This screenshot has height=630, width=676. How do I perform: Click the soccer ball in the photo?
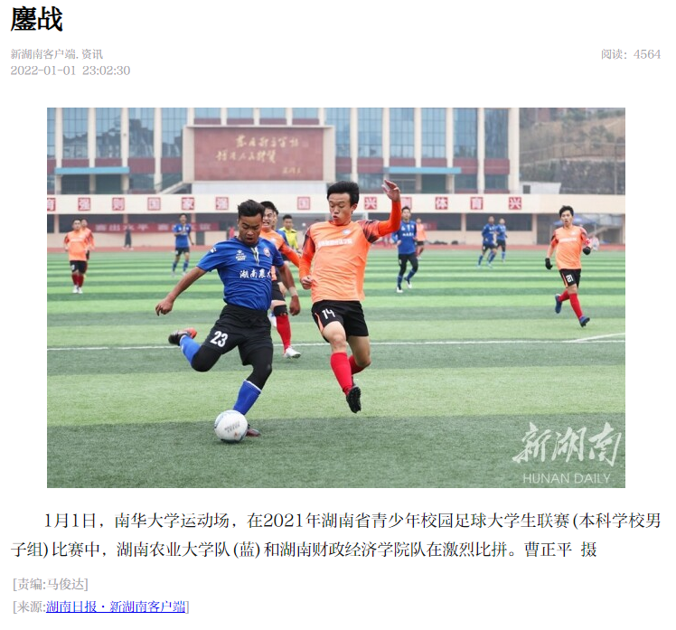click(231, 426)
